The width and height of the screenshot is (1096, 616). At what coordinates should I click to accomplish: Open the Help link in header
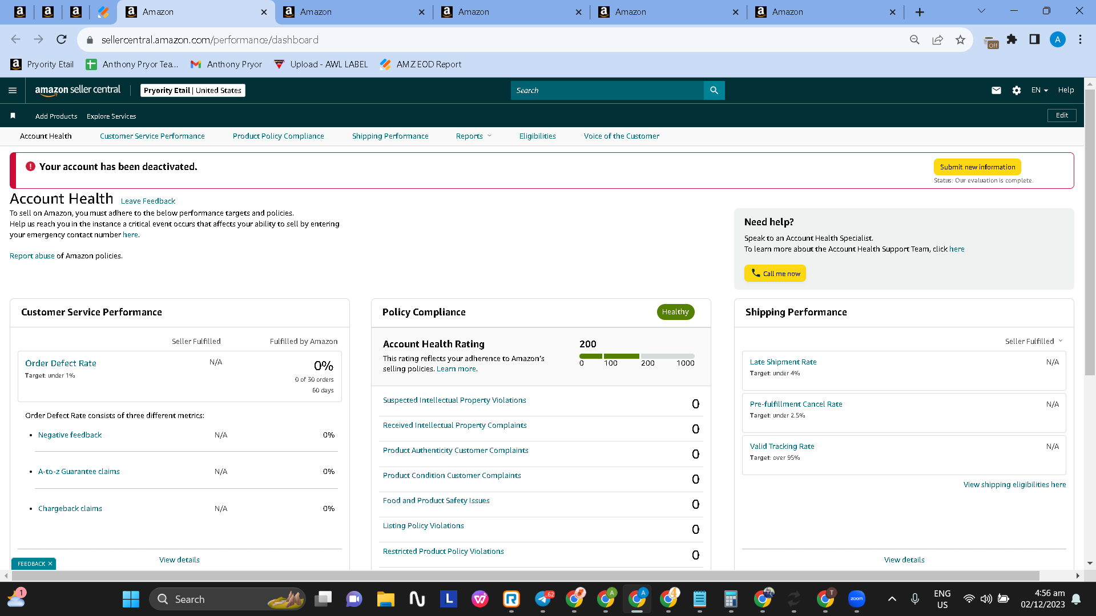tap(1066, 90)
